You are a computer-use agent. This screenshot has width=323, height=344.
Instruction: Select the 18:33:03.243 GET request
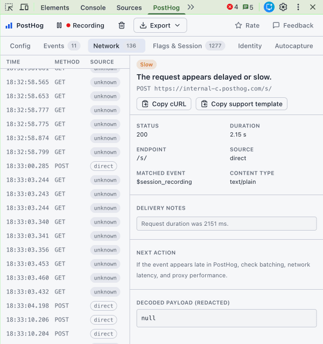[65, 194]
